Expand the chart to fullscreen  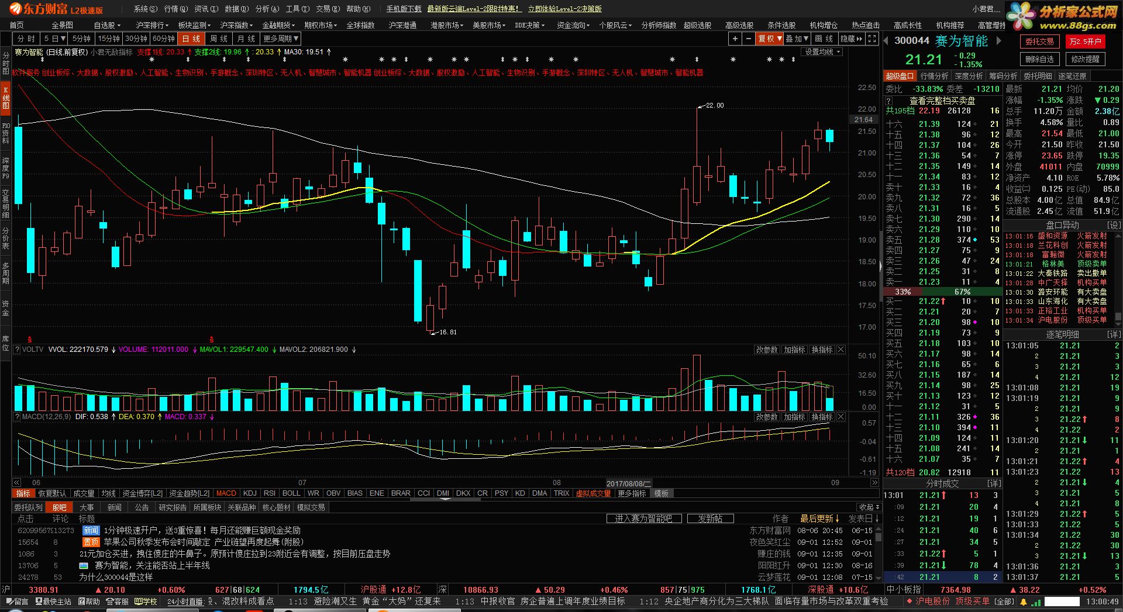[x=872, y=39]
